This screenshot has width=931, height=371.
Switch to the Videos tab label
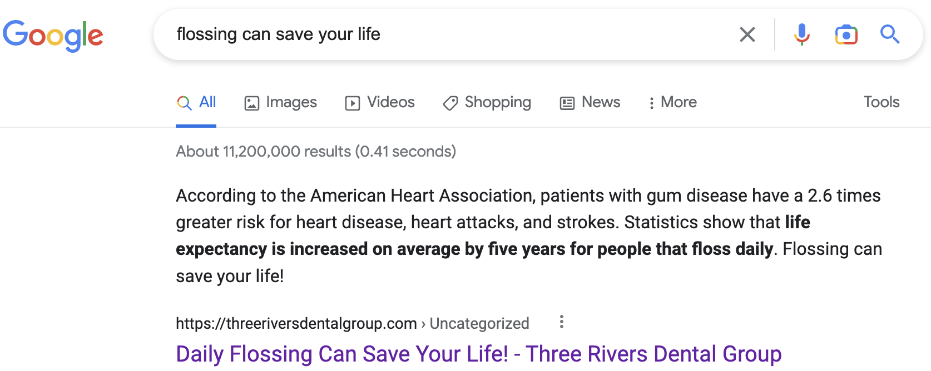391,102
